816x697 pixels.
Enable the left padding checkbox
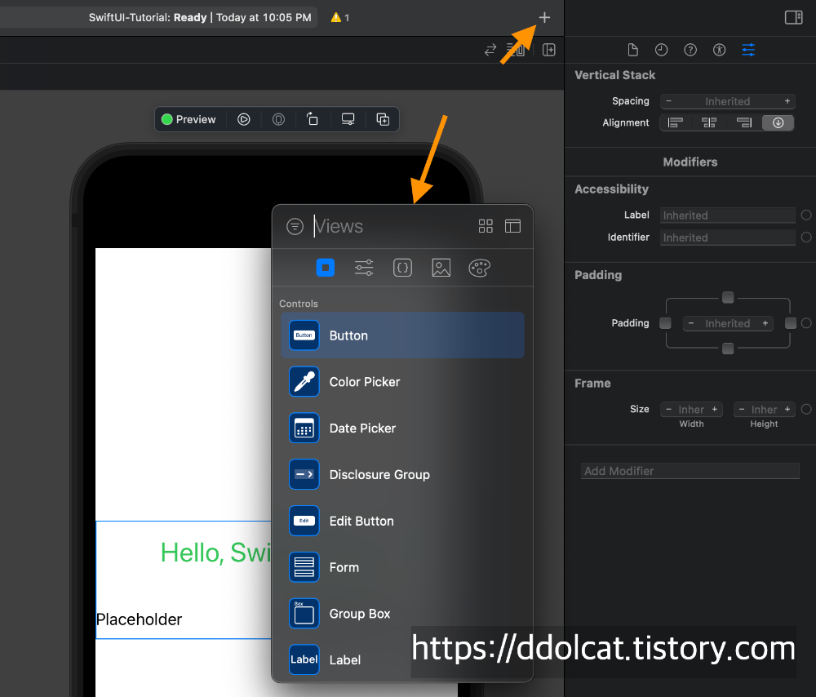pos(665,323)
